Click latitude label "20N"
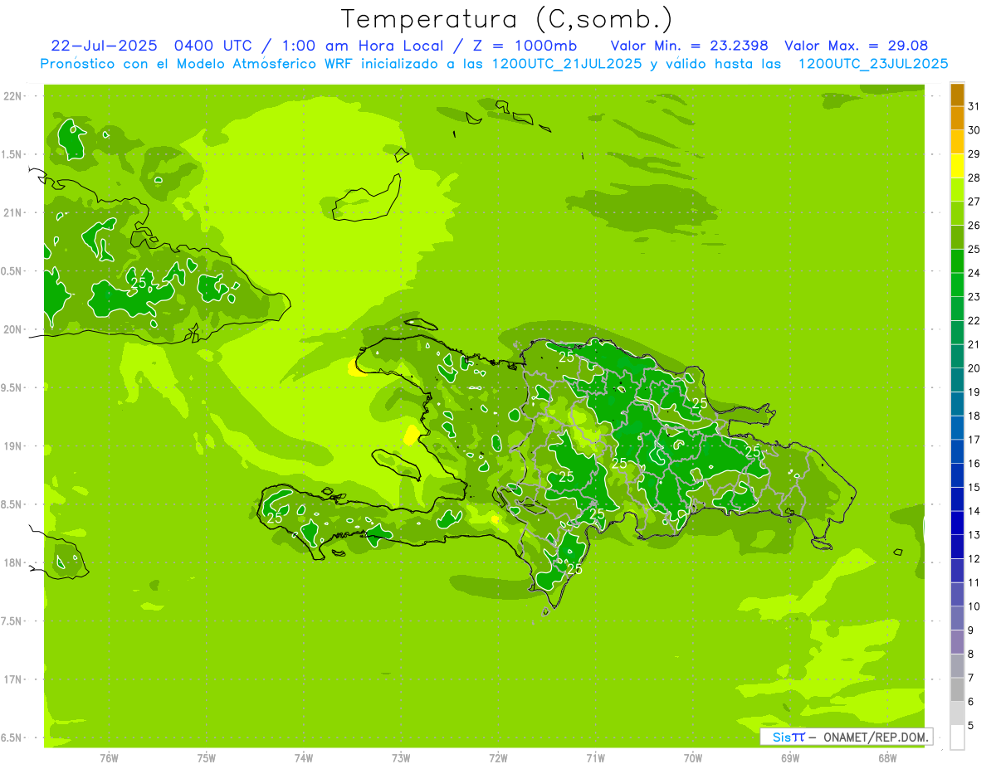The height and width of the screenshot is (769, 996). coord(13,329)
